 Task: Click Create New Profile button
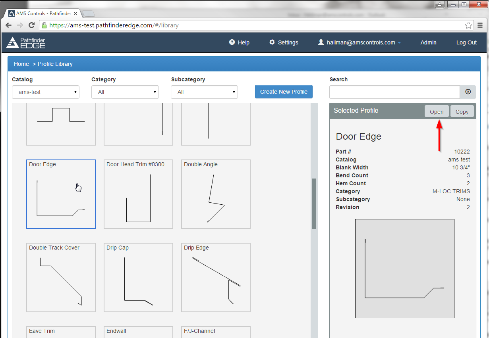click(x=284, y=92)
